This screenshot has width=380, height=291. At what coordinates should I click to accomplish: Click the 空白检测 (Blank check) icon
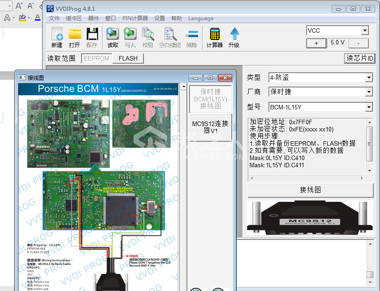[170, 38]
